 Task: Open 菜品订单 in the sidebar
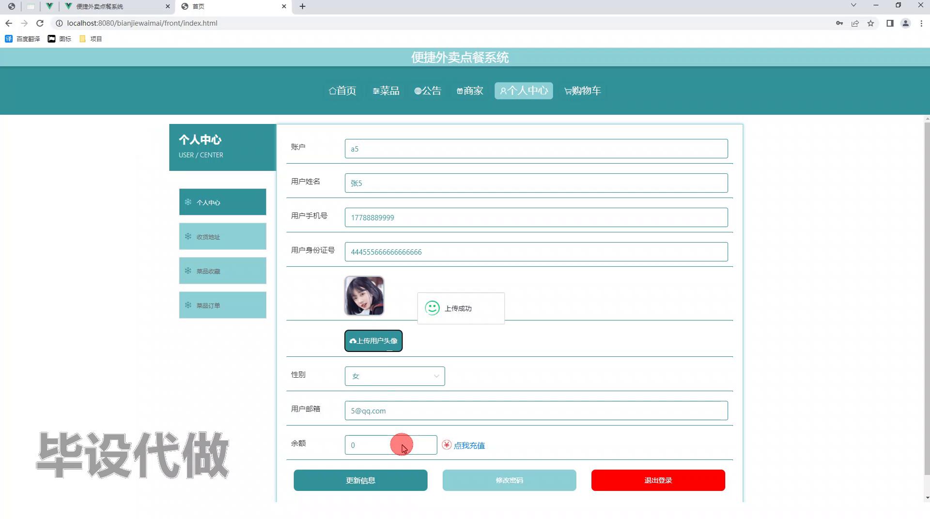point(222,305)
